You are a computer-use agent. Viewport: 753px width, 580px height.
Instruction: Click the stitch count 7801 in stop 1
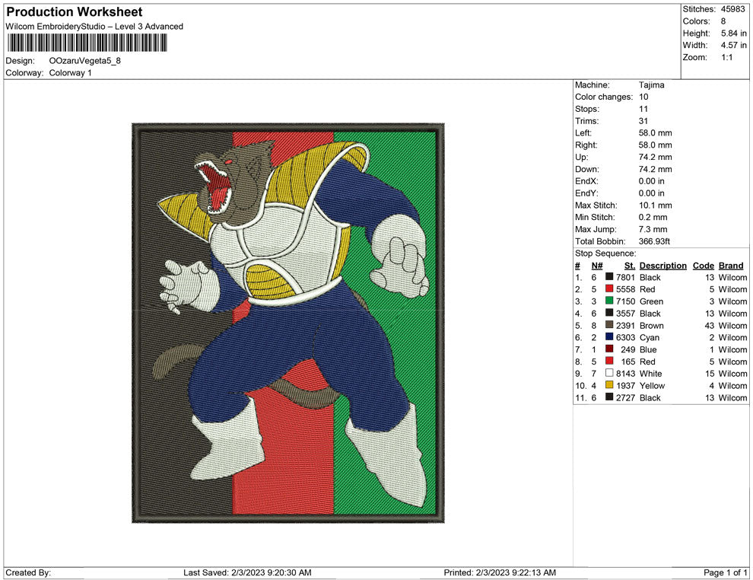pos(625,278)
